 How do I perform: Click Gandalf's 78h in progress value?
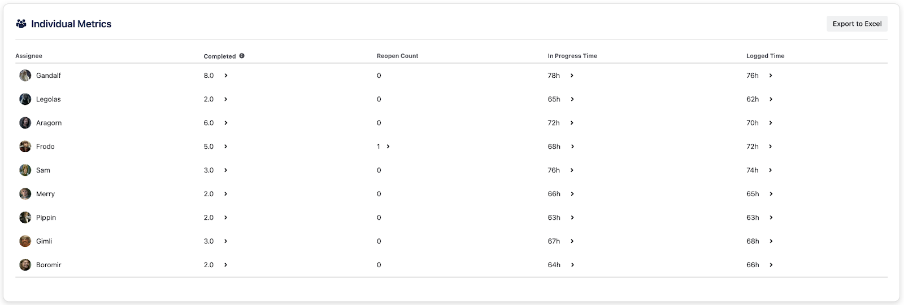tap(554, 76)
